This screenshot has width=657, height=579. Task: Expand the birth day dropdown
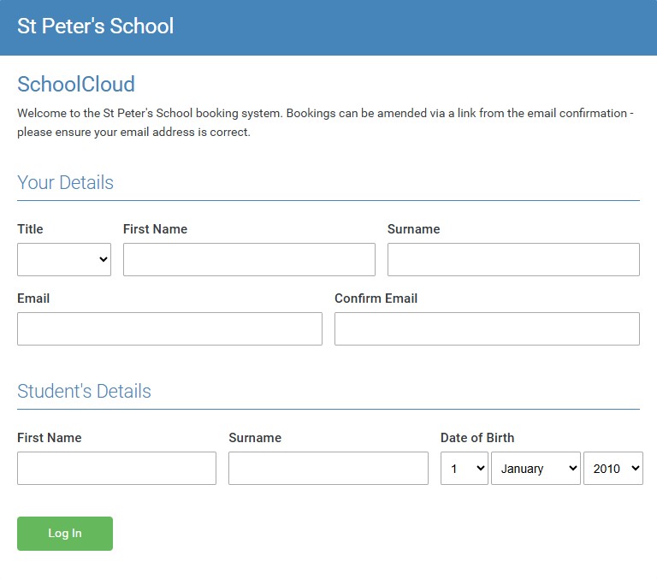[x=464, y=468]
